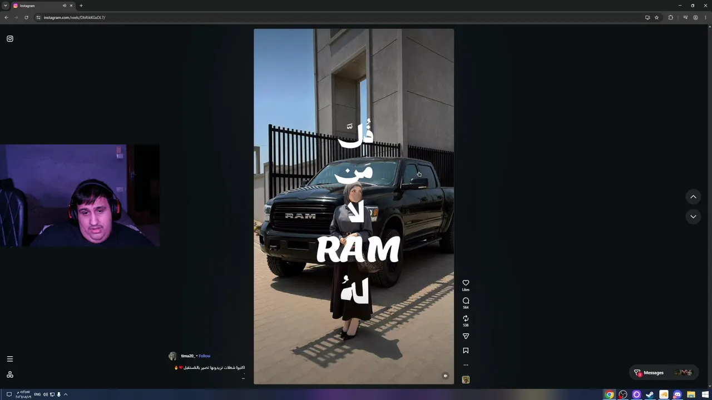Repost the reel with the repost icon
This screenshot has width=712, height=400.
[x=466, y=318]
